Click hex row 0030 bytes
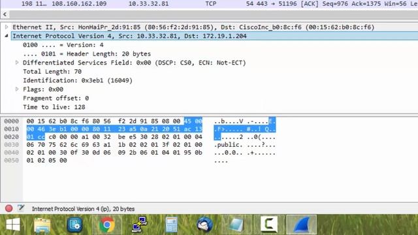Viewport: 418px width, 235px height. pyautogui.click(x=114, y=145)
